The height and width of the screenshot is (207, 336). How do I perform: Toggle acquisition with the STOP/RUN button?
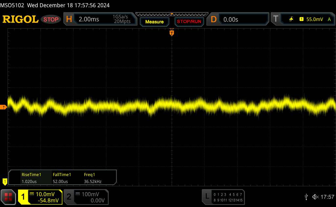189,22
